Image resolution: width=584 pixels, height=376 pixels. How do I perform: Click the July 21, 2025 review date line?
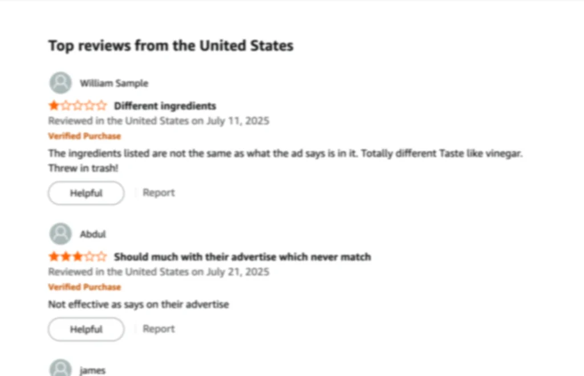point(159,272)
